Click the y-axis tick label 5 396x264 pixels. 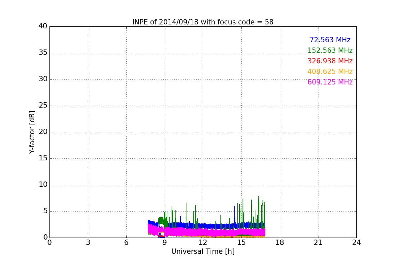tap(45, 211)
